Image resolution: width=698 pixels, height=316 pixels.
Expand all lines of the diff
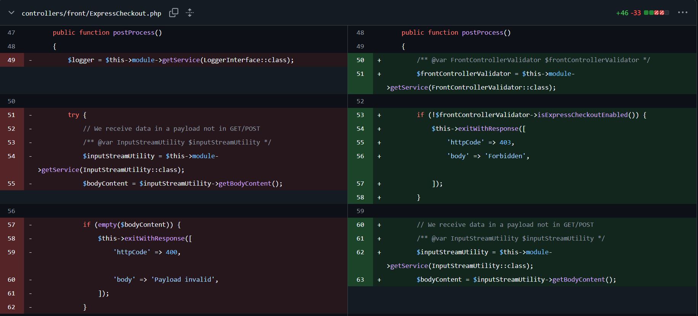(x=190, y=13)
